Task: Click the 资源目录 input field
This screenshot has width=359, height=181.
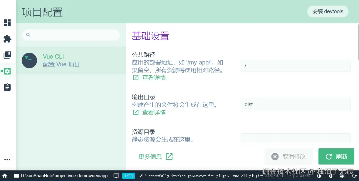Action: [x=296, y=138]
